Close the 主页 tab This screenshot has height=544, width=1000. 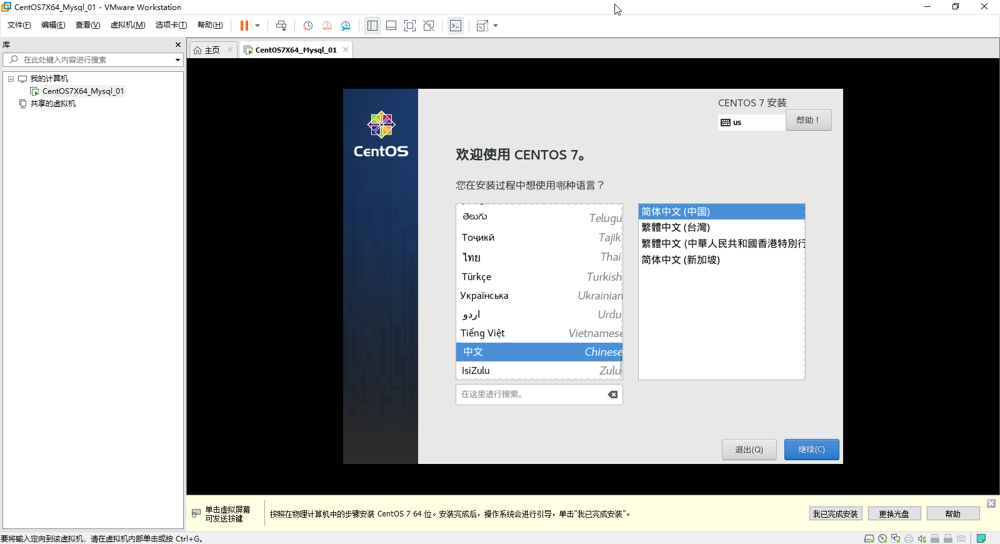(x=230, y=49)
